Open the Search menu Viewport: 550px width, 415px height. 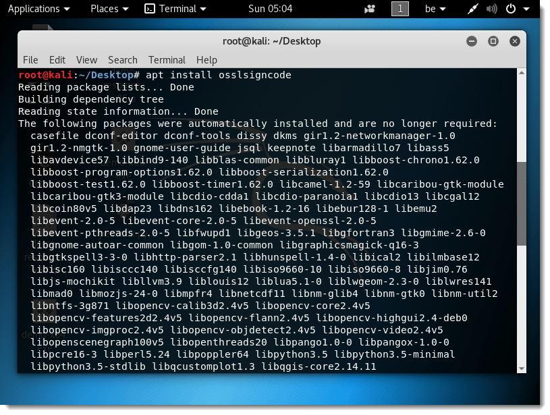coord(122,59)
